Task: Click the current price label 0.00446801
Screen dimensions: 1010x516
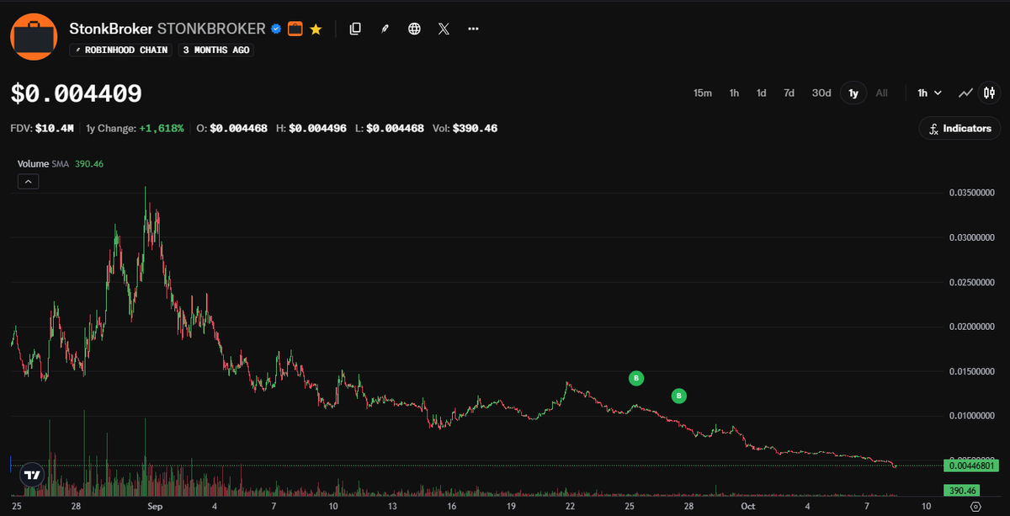Action: [973, 465]
